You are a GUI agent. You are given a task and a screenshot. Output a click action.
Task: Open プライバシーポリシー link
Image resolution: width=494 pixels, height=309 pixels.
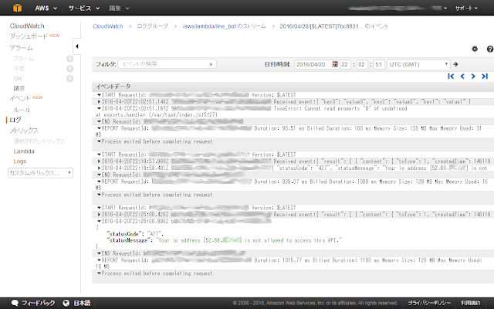click(x=429, y=304)
